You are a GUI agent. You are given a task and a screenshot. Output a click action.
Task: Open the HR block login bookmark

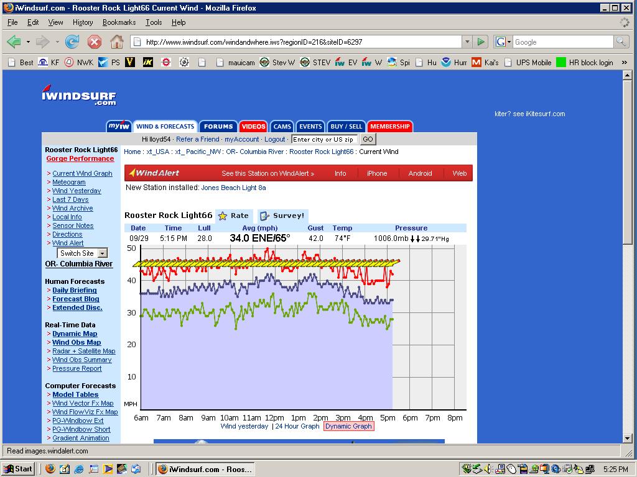(585, 63)
